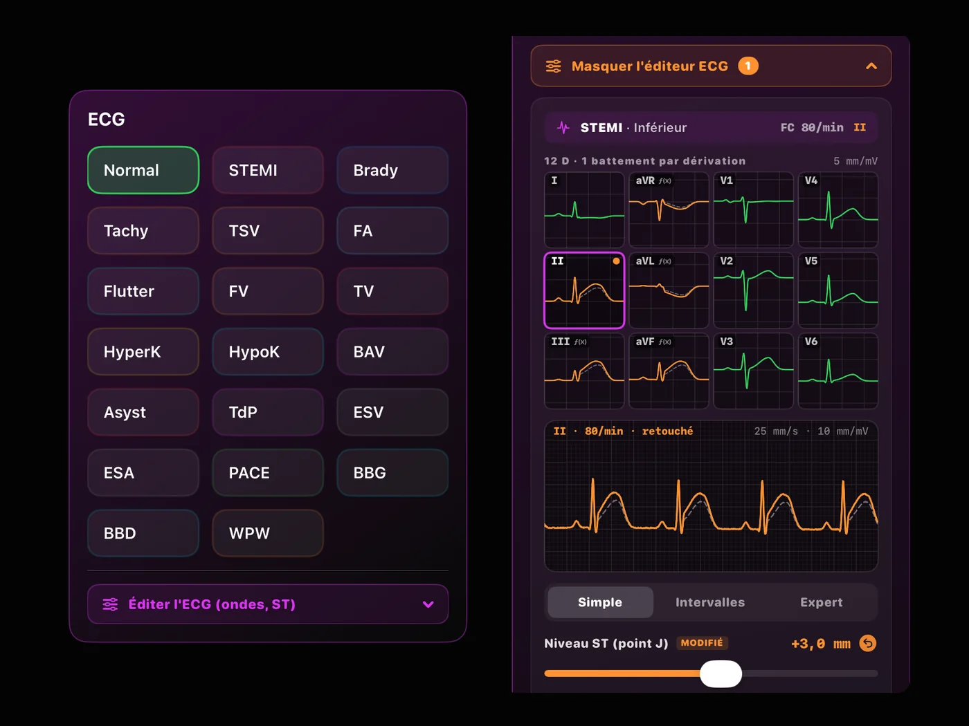Select the Tachy rhythm preset
Image resolution: width=969 pixels, height=726 pixels.
143,231
